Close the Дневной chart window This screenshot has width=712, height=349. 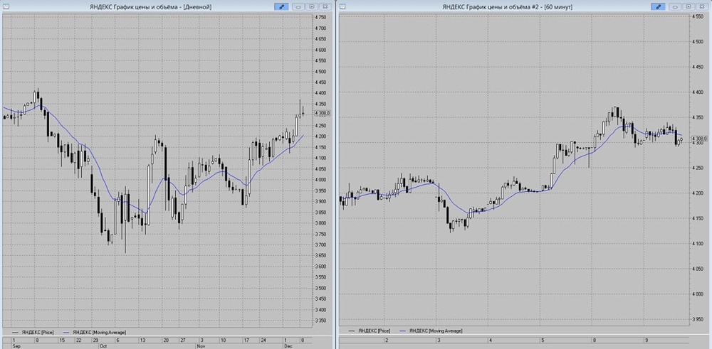click(x=325, y=6)
